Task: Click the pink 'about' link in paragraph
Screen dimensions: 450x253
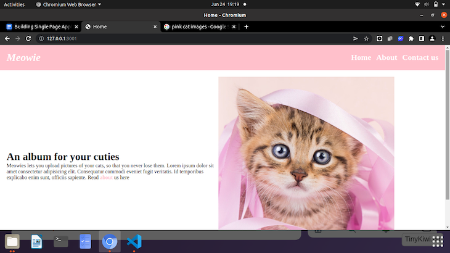Action: 106,178
